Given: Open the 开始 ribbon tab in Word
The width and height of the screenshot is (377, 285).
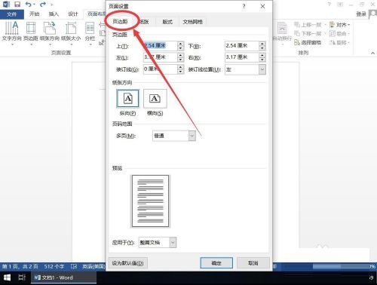Looking at the screenshot, I should [x=35, y=14].
